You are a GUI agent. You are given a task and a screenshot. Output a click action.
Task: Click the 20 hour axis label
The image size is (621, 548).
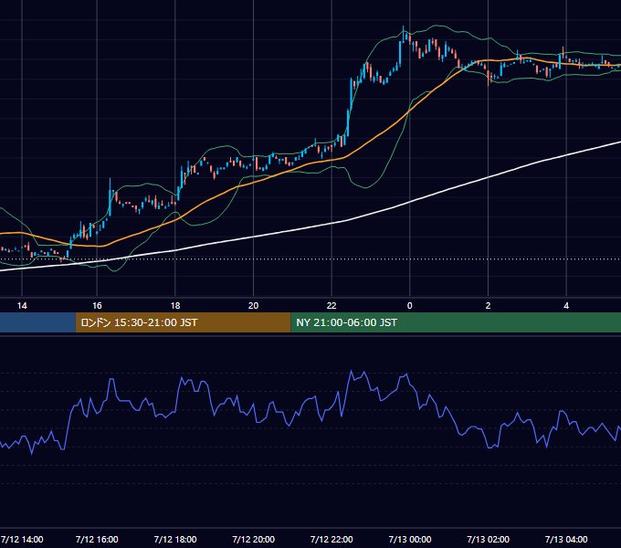(x=254, y=306)
